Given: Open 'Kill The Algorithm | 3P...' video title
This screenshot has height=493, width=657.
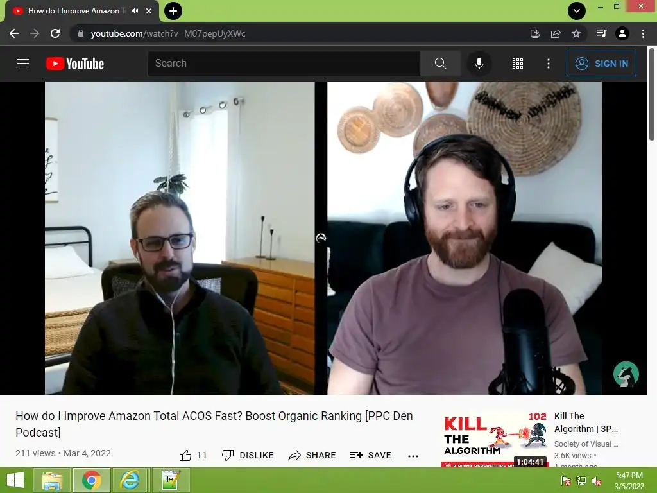Looking at the screenshot, I should point(586,422).
